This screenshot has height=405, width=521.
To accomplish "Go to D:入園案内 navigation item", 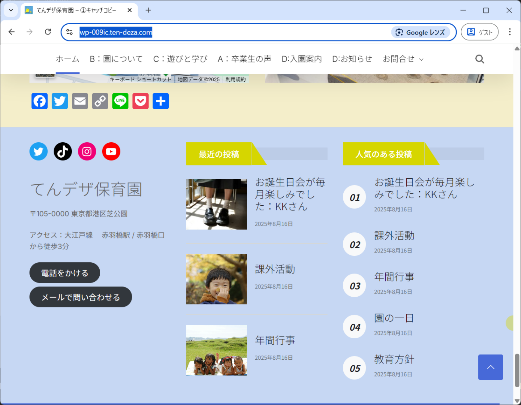I will point(301,59).
